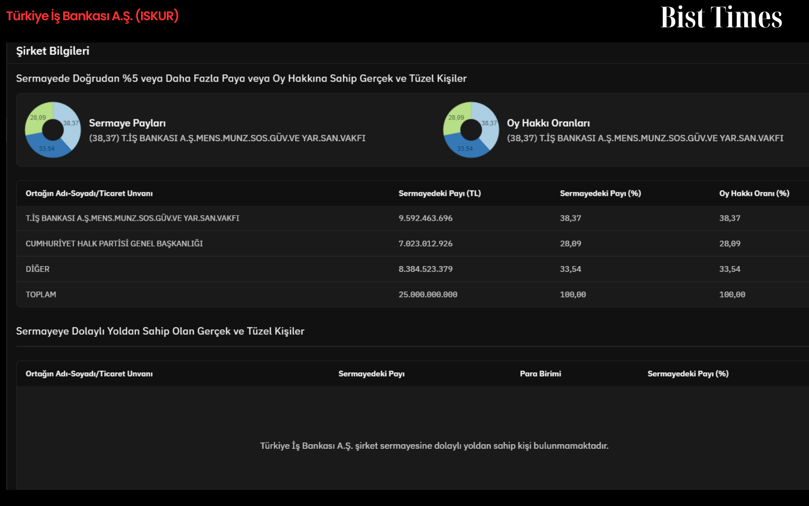Click the Sermaye Payları donut chart
This screenshot has height=506, width=809.
pyautogui.click(x=53, y=130)
